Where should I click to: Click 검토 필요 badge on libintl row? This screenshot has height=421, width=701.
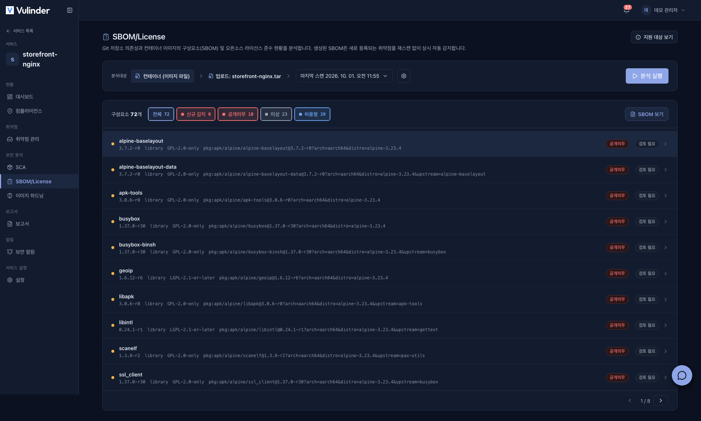[647, 325]
